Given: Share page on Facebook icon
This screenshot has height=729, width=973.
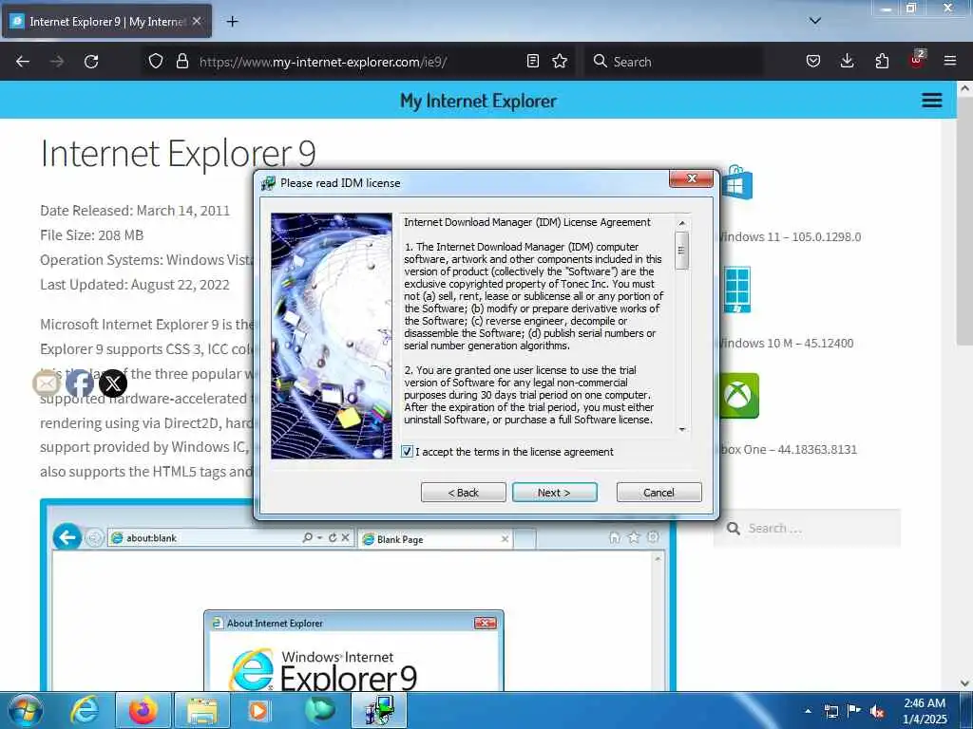Looking at the screenshot, I should (80, 383).
